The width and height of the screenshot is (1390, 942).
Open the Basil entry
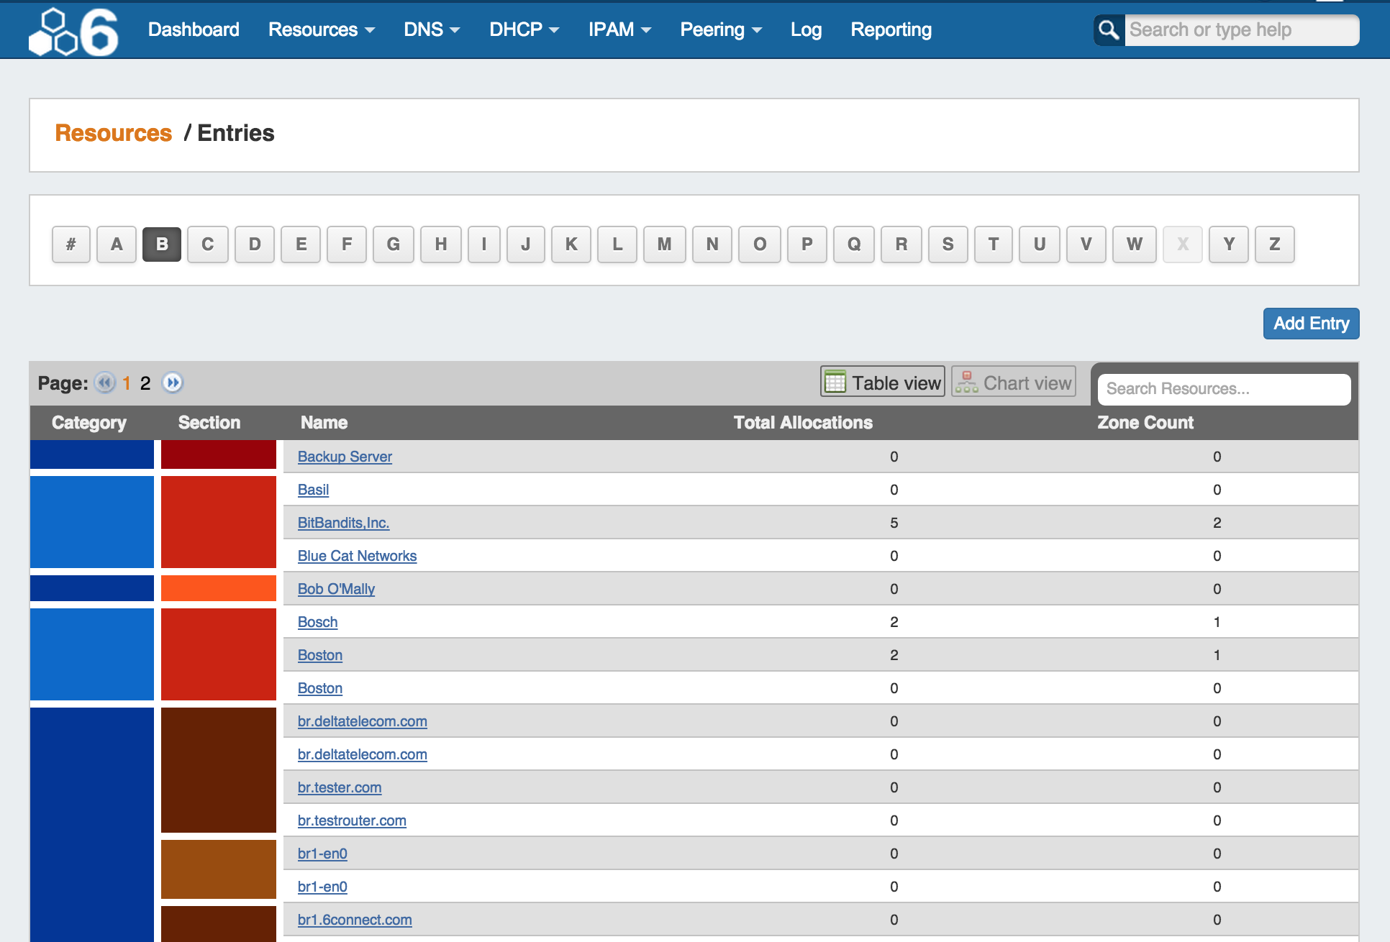click(x=313, y=490)
